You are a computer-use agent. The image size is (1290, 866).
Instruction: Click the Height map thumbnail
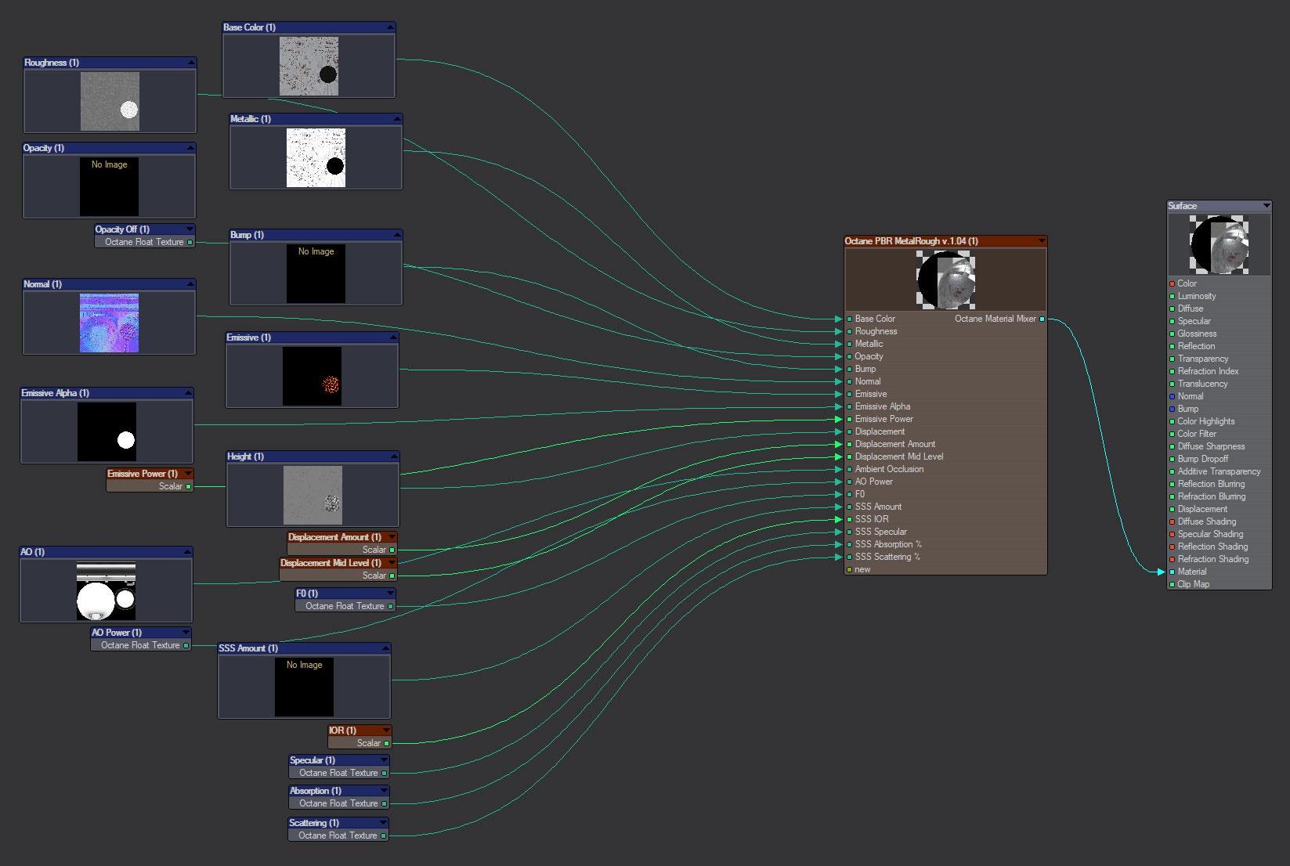313,495
